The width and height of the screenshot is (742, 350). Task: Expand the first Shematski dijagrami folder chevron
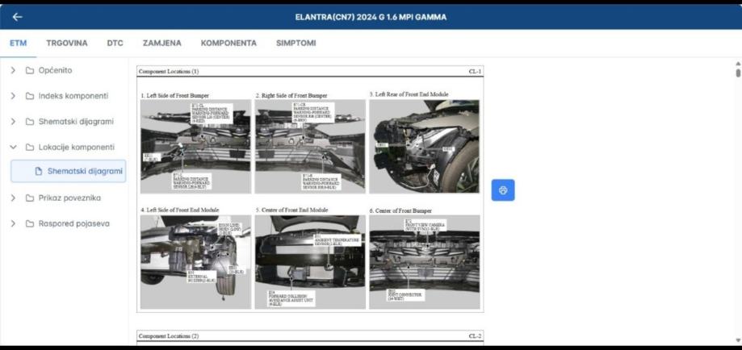13,122
